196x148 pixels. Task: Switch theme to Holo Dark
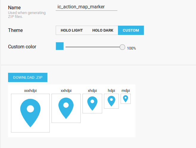[103, 30]
